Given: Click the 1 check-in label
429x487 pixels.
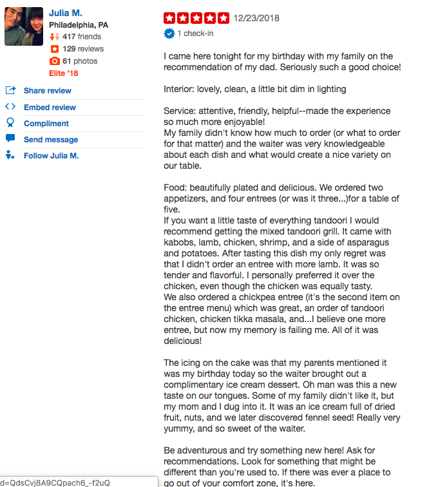Looking at the screenshot, I should 195,33.
